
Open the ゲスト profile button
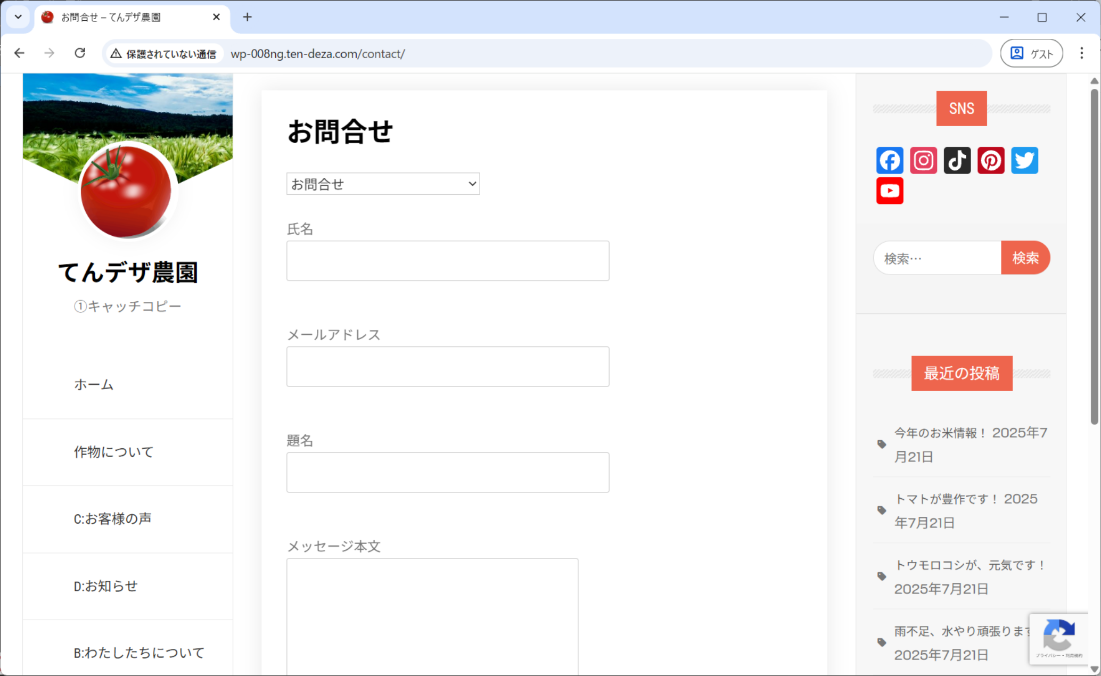[x=1031, y=53]
